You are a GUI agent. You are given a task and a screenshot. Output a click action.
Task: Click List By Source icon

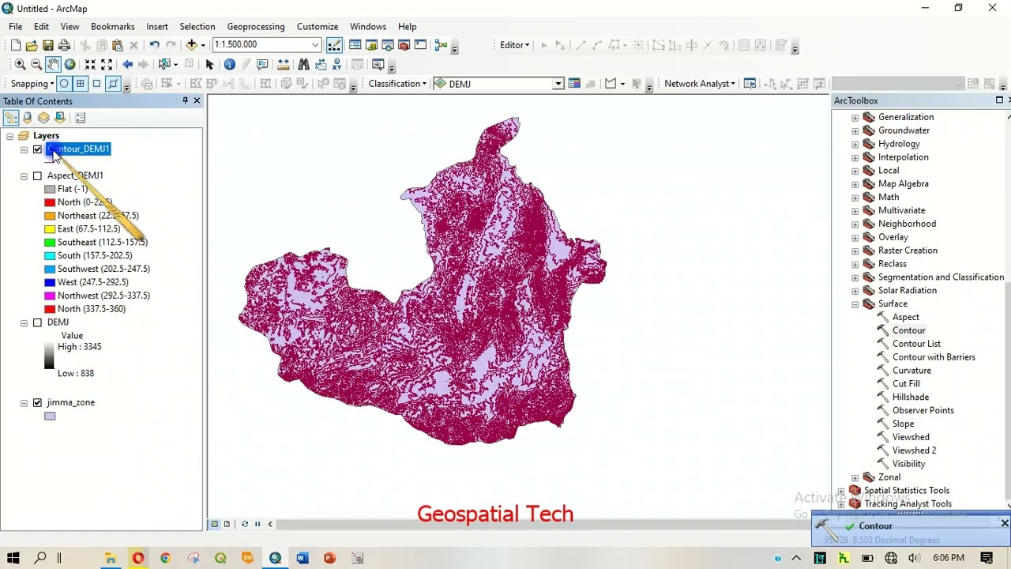[27, 118]
